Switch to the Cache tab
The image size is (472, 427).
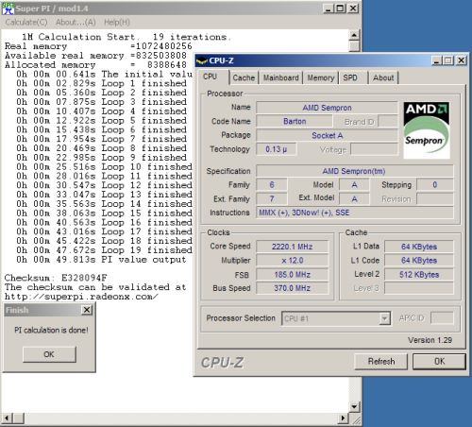click(x=244, y=77)
